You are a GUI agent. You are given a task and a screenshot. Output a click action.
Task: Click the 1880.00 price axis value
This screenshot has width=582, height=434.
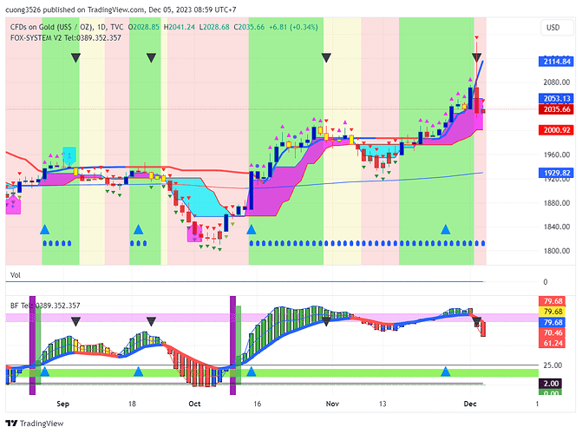556,203
